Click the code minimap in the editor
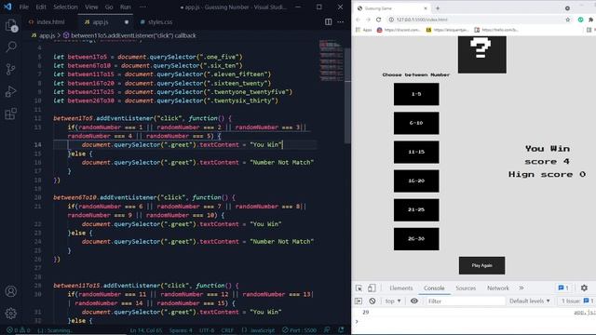The image size is (596, 335). click(x=332, y=60)
